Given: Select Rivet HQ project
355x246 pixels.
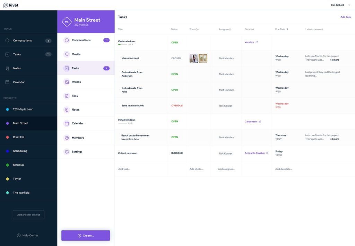Looking at the screenshot, I should [28, 137].
